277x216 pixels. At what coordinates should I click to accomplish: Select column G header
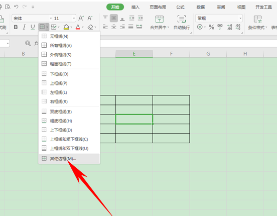coord(208,54)
